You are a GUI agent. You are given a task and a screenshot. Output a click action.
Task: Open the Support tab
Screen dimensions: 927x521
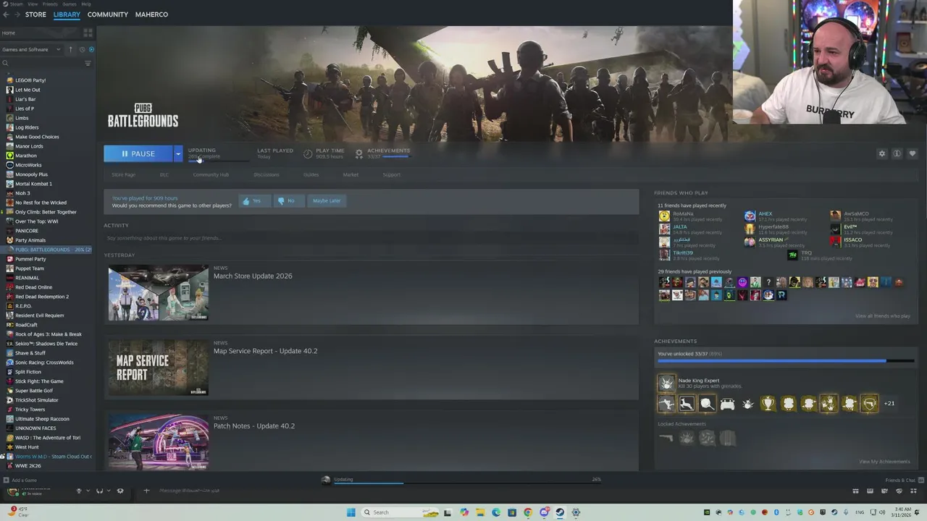pos(391,174)
